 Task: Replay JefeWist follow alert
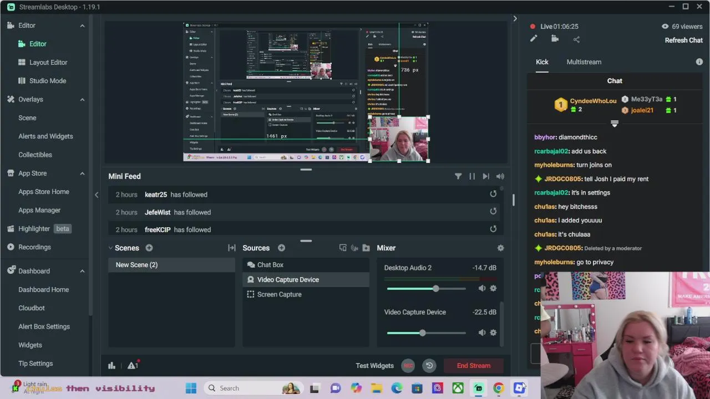click(x=493, y=211)
